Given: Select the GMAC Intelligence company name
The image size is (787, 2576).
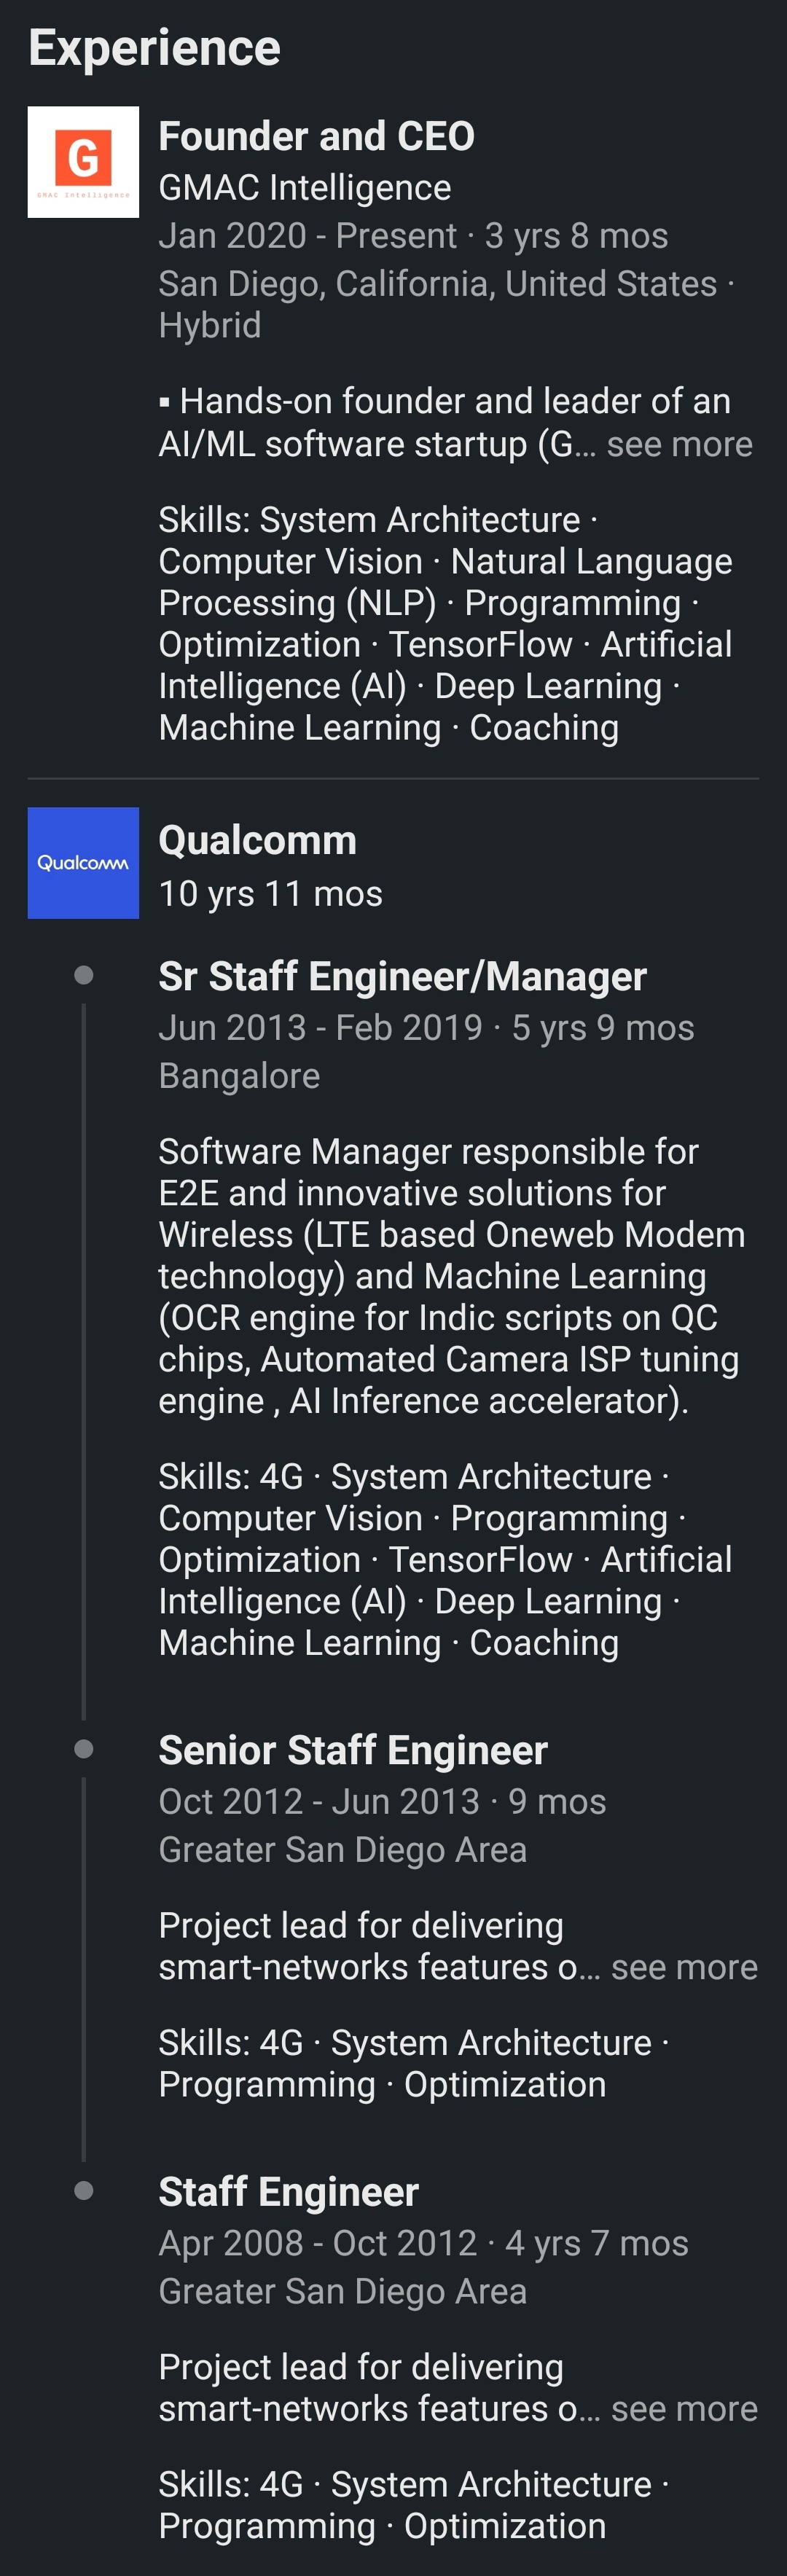Looking at the screenshot, I should point(304,188).
